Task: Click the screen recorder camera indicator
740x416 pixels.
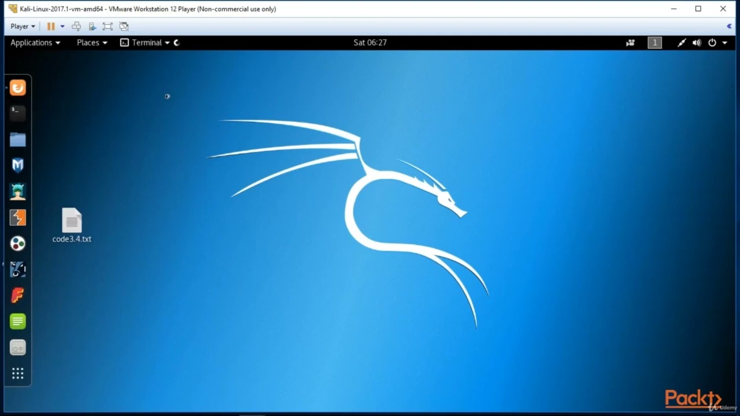Action: (630, 43)
